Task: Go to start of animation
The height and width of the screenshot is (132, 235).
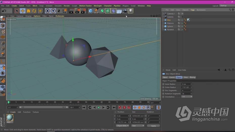Action: [84, 108]
